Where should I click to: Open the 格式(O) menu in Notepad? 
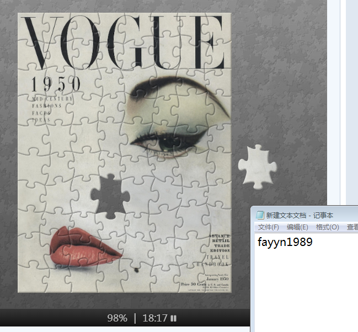pyautogui.click(x=327, y=227)
